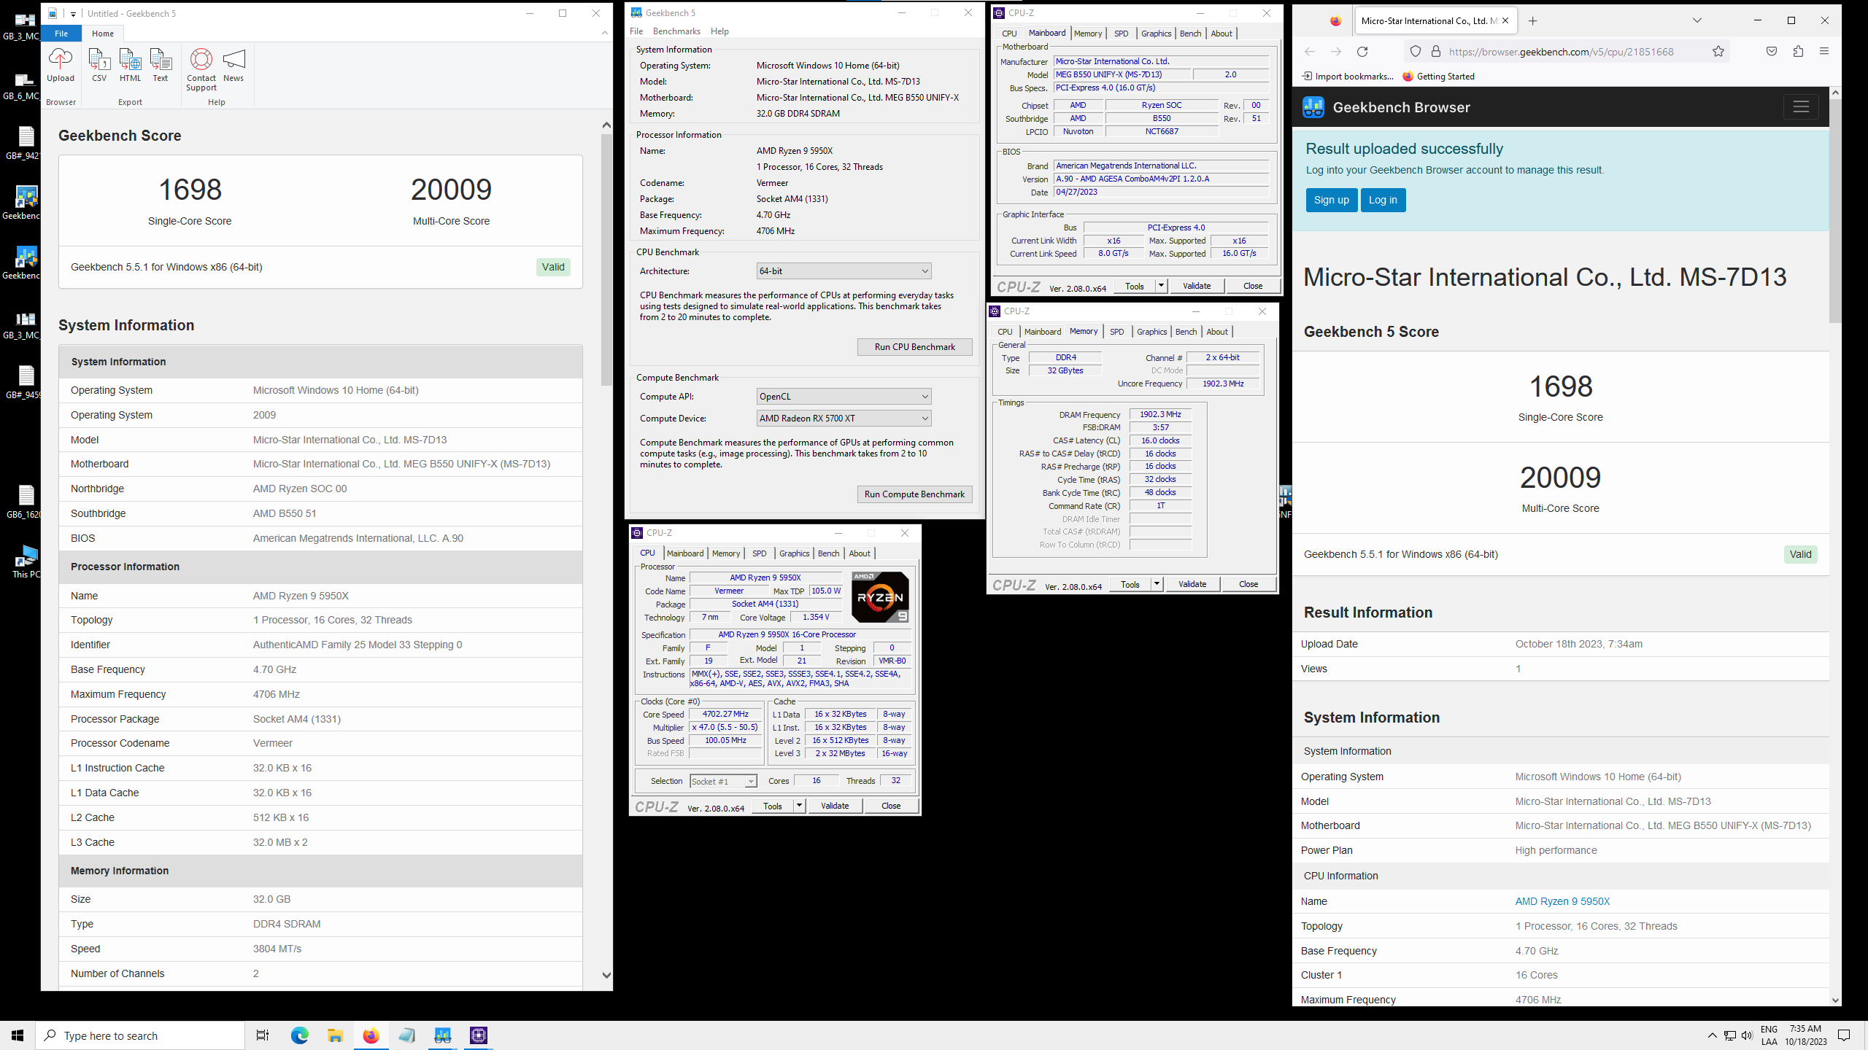Open SPD tab in Mainboard CPU-Z window
The width and height of the screenshot is (1868, 1050).
tap(1121, 34)
